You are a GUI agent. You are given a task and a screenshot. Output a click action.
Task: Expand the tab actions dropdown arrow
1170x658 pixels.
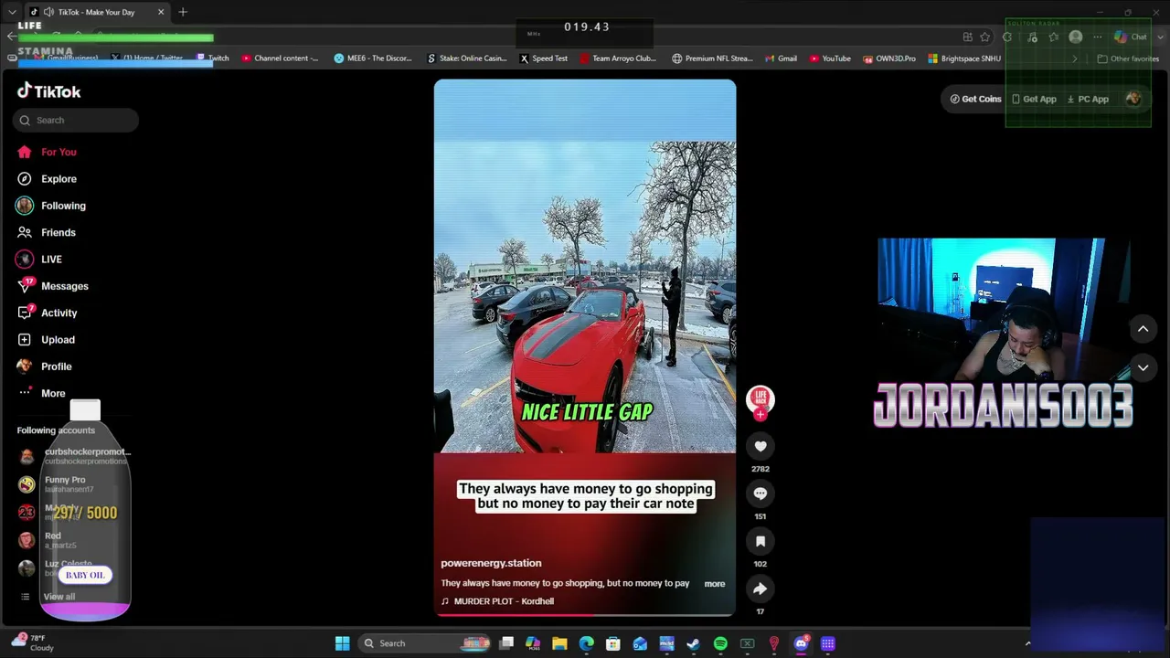[x=12, y=12]
